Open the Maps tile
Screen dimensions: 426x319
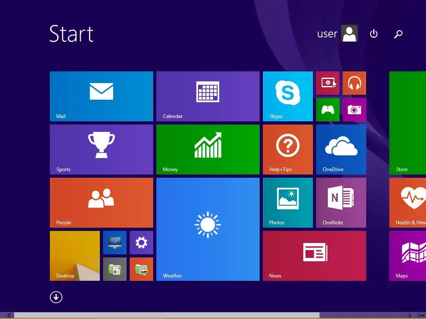coord(408,256)
